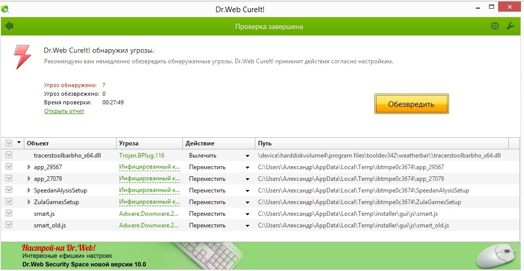Maximize the Dr.Web CureIt! window

tap(492, 7)
